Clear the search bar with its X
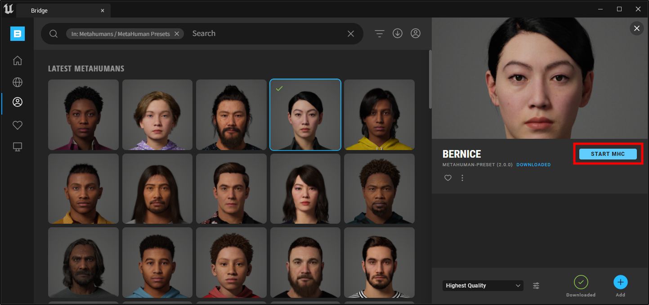Viewport: 649px width, 305px height. [x=351, y=34]
